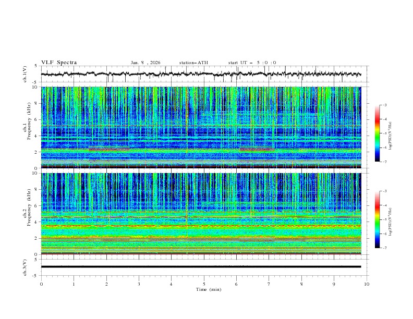Click the 0-minute tick label on time axis
Screen dimensions: 413x319
[41, 284]
